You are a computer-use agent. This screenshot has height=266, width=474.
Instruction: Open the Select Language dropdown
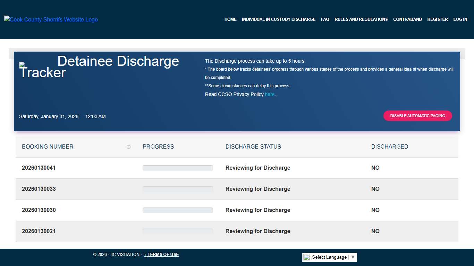[329, 257]
